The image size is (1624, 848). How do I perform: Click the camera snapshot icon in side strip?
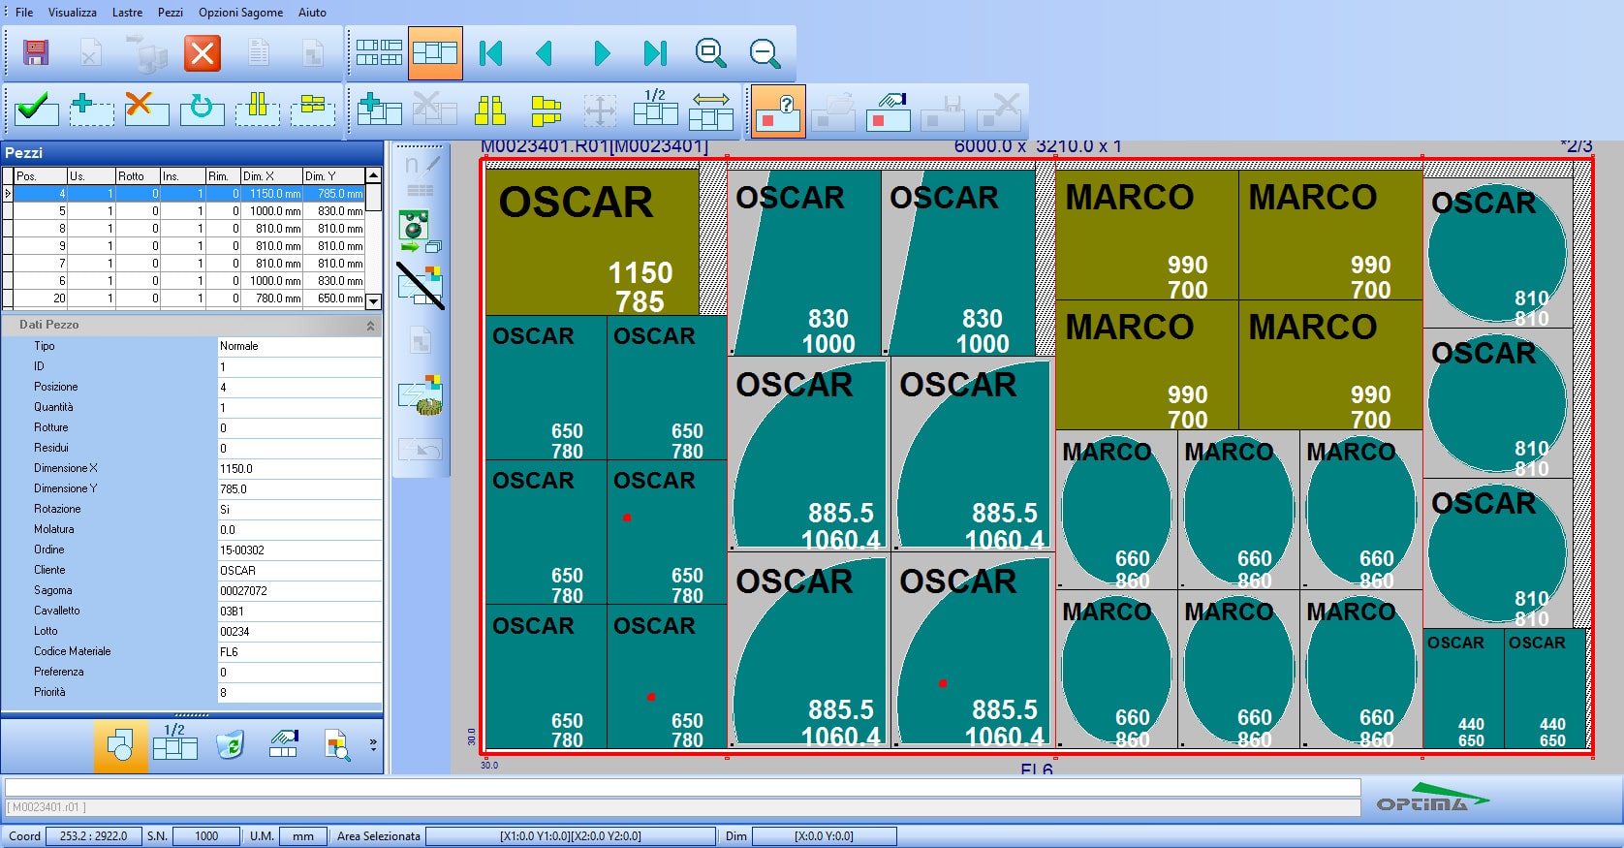pos(420,230)
